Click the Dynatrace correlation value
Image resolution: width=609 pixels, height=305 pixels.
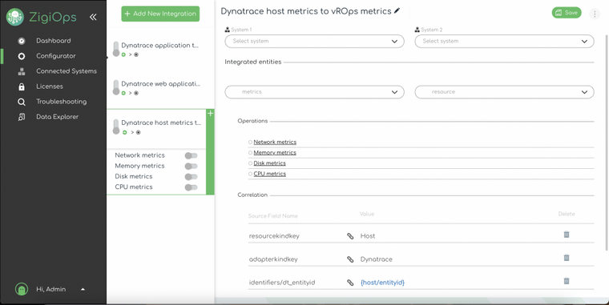(x=377, y=259)
